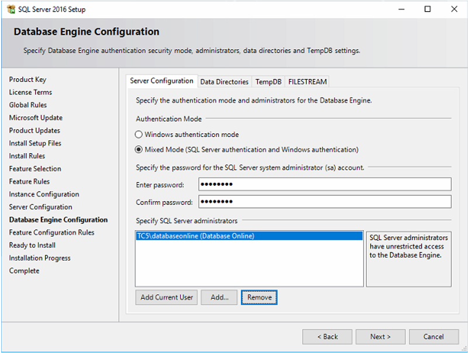
Task: Click the Enter password field
Action: (x=325, y=184)
